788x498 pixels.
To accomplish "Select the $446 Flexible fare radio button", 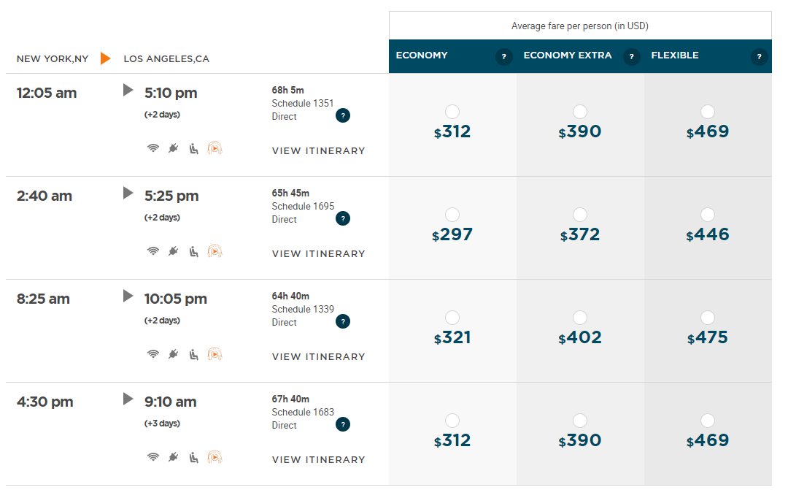I will 708,215.
